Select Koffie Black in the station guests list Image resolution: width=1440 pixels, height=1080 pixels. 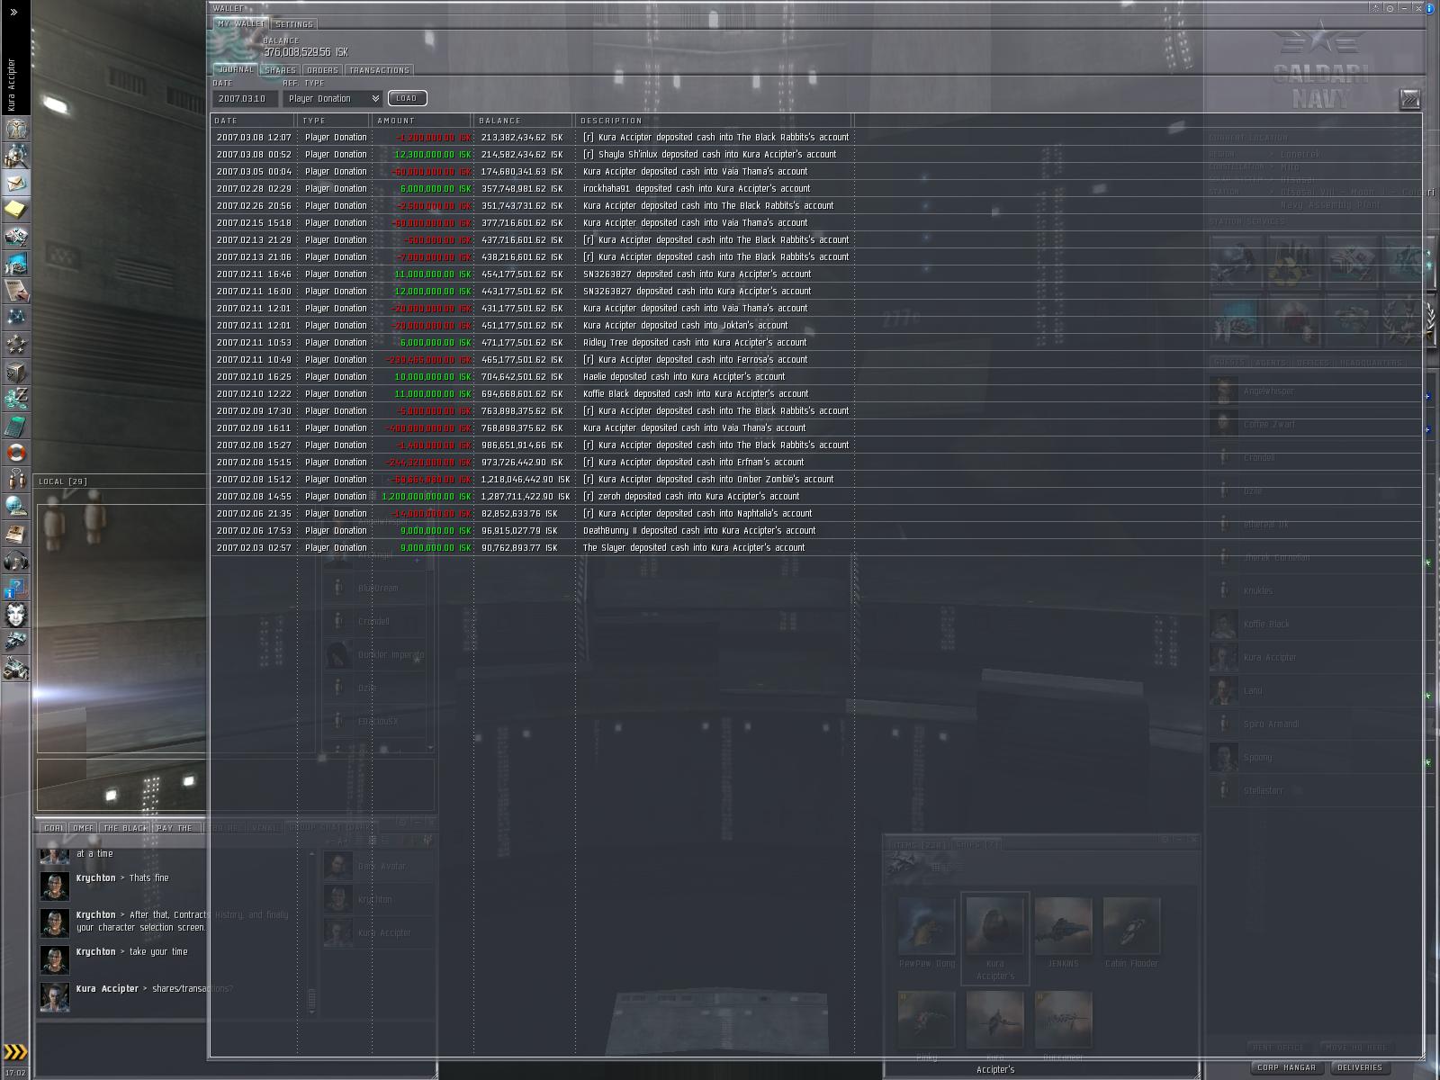click(x=1316, y=625)
